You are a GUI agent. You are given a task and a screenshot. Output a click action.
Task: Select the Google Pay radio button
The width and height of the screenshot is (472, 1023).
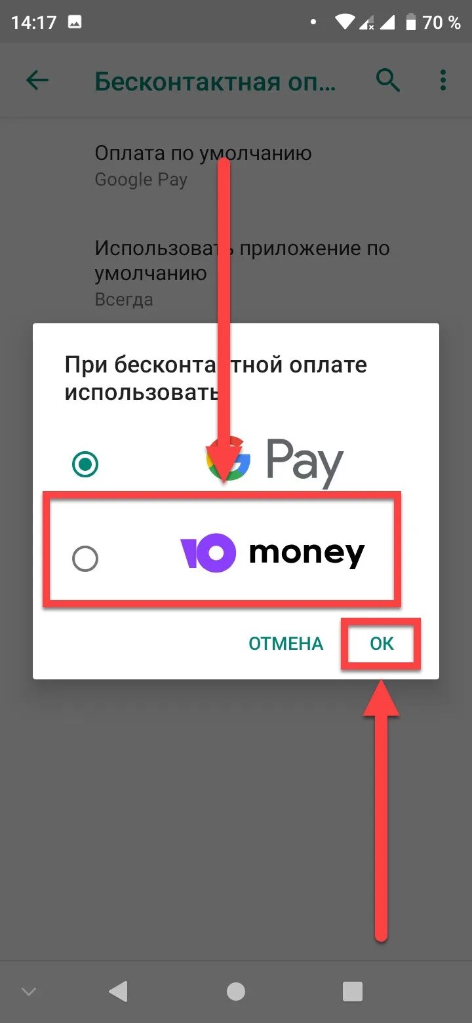[x=85, y=465]
